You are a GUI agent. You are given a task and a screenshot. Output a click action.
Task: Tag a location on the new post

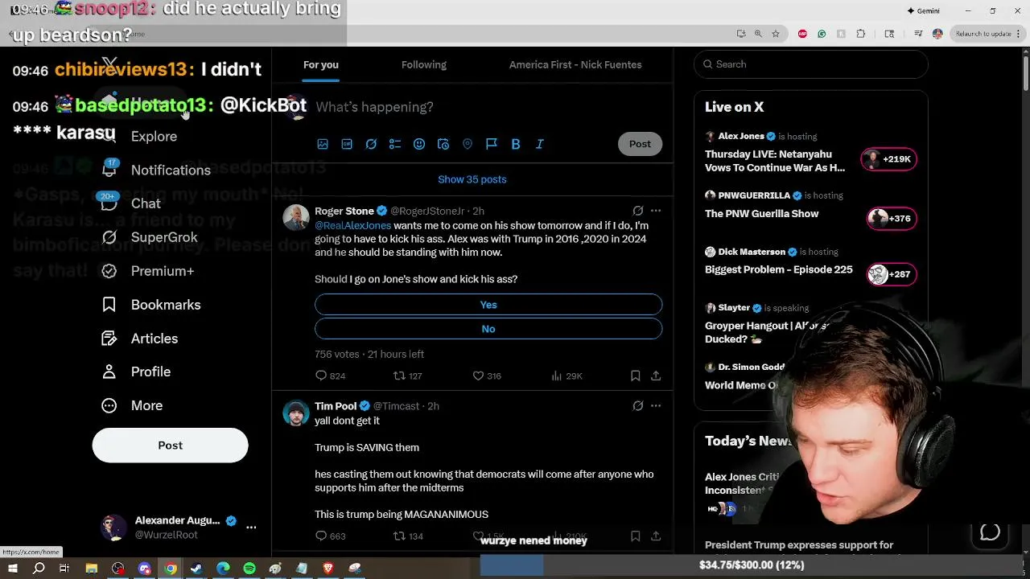[468, 144]
